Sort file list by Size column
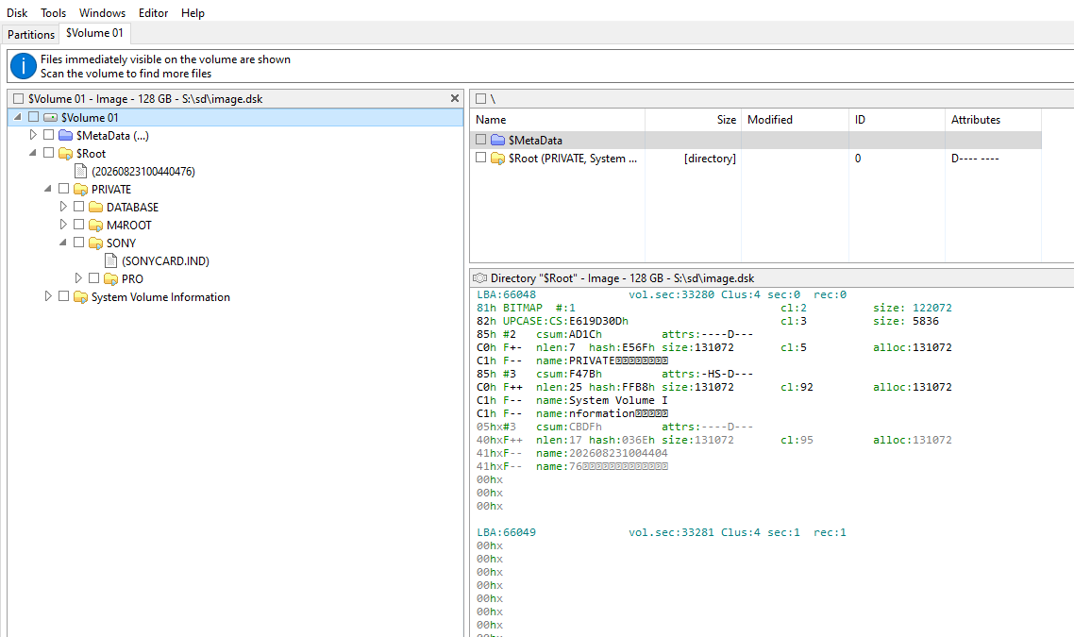Screen dimensions: 1074x637 pyautogui.click(x=693, y=119)
